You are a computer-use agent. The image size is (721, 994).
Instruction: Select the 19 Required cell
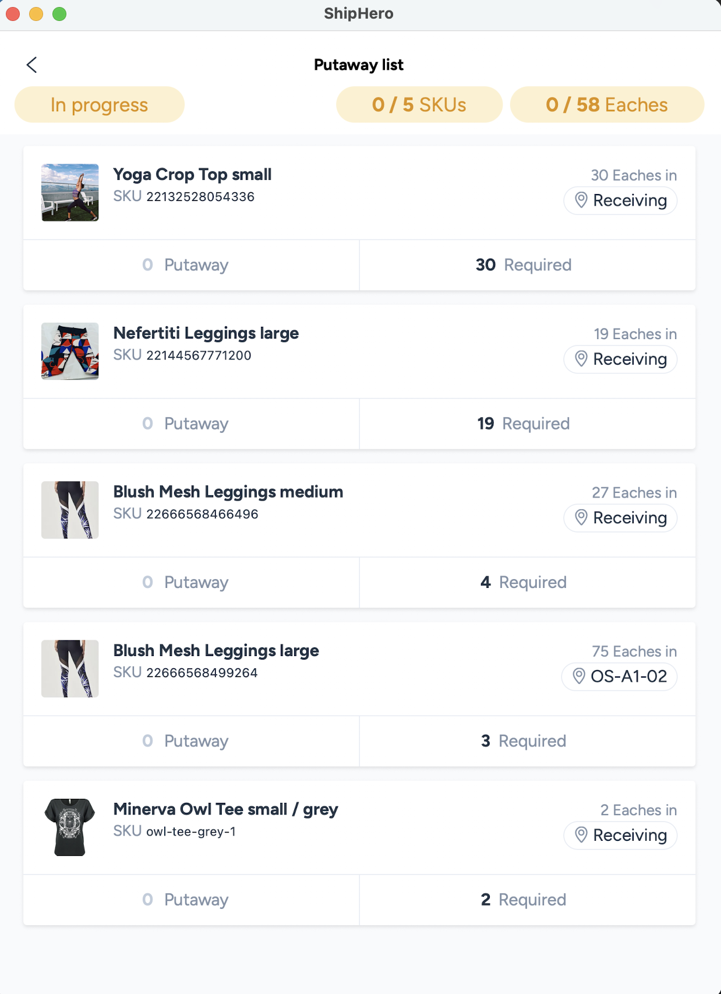coord(527,424)
